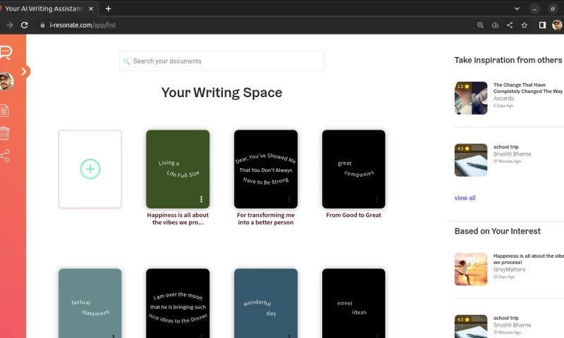Screen dimensions: 564x338
Task: Open the I am over the moon card
Action: pyautogui.click(x=178, y=303)
